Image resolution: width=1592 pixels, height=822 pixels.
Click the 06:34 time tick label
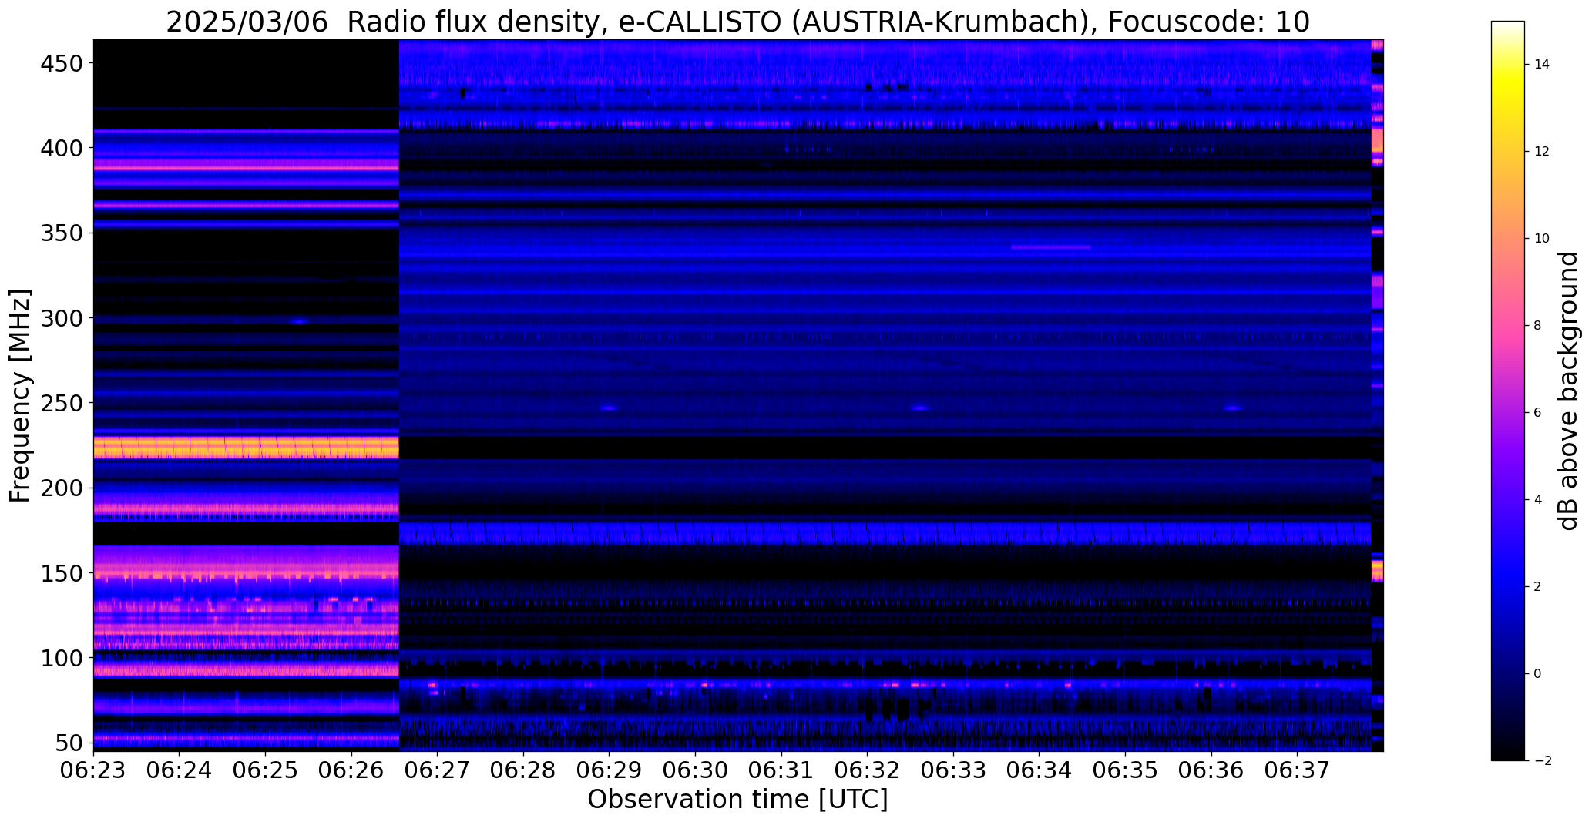[1039, 770]
